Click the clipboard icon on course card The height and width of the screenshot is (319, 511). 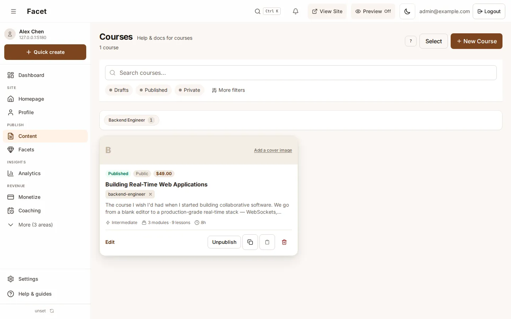point(267,242)
